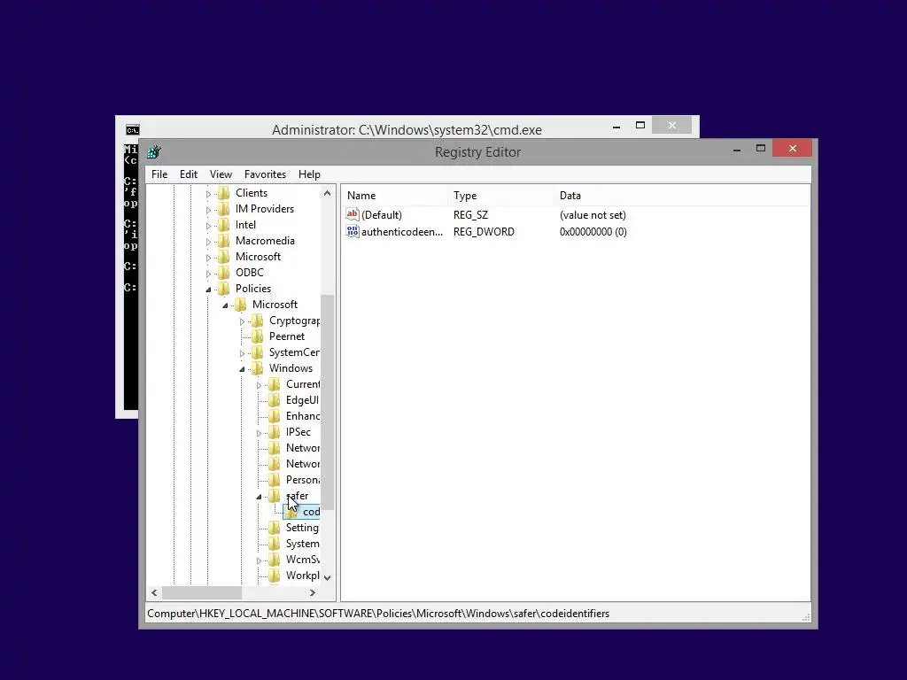Expand the WcmSvc key
The width and height of the screenshot is (907, 680).
coord(260,560)
